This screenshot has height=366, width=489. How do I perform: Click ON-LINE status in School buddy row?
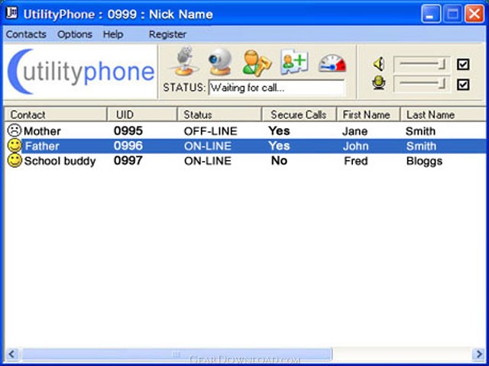coord(208,161)
